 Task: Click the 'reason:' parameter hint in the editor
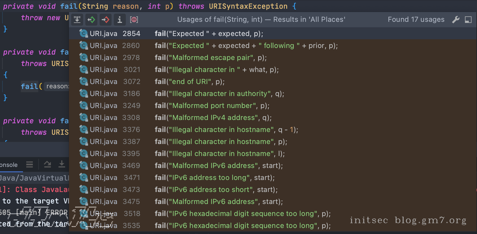pos(57,86)
